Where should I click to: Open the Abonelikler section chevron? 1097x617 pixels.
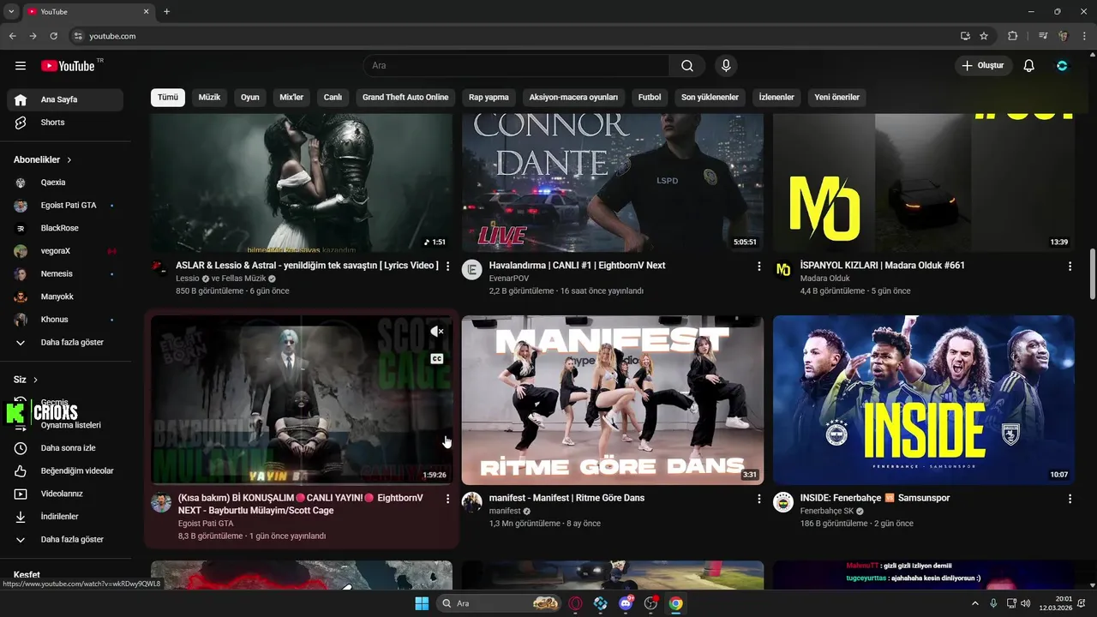pos(69,160)
